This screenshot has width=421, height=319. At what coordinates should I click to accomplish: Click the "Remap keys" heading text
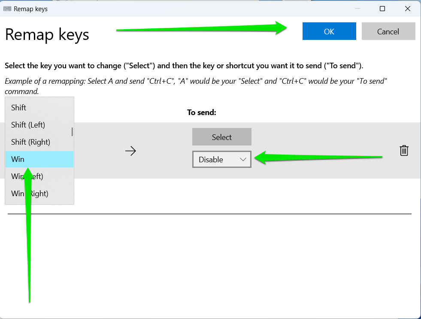[x=47, y=35]
